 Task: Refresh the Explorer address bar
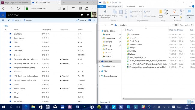[176, 25]
